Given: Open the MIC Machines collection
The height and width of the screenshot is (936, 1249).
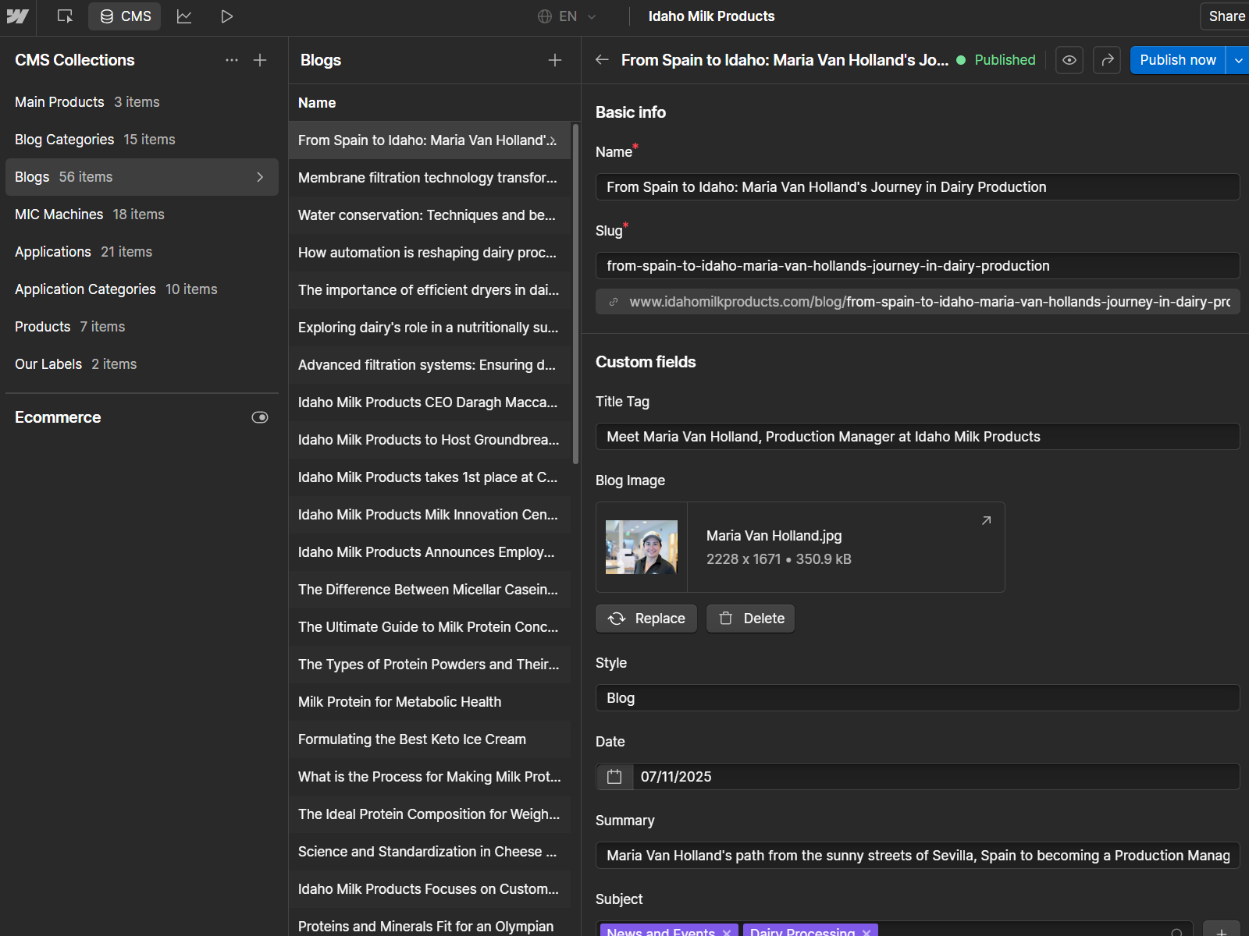Looking at the screenshot, I should pyautogui.click(x=141, y=214).
